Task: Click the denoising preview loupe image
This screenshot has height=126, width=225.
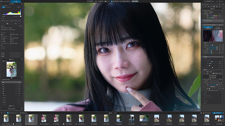Action: [213, 36]
